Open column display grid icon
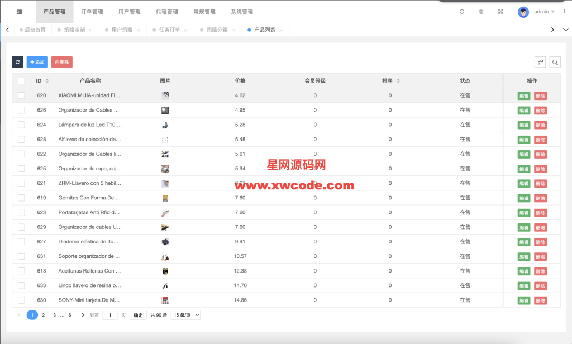572x344 pixels. pos(540,62)
